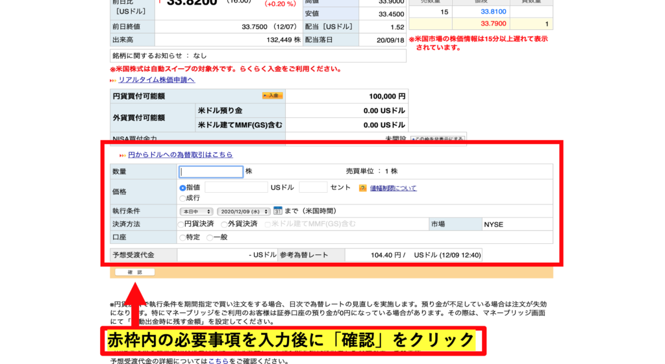
Task: Click the 33.7500 (12/07) previous close value
Action: [x=269, y=27]
